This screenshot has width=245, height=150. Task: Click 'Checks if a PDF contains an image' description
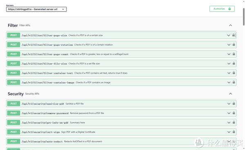[93, 83]
